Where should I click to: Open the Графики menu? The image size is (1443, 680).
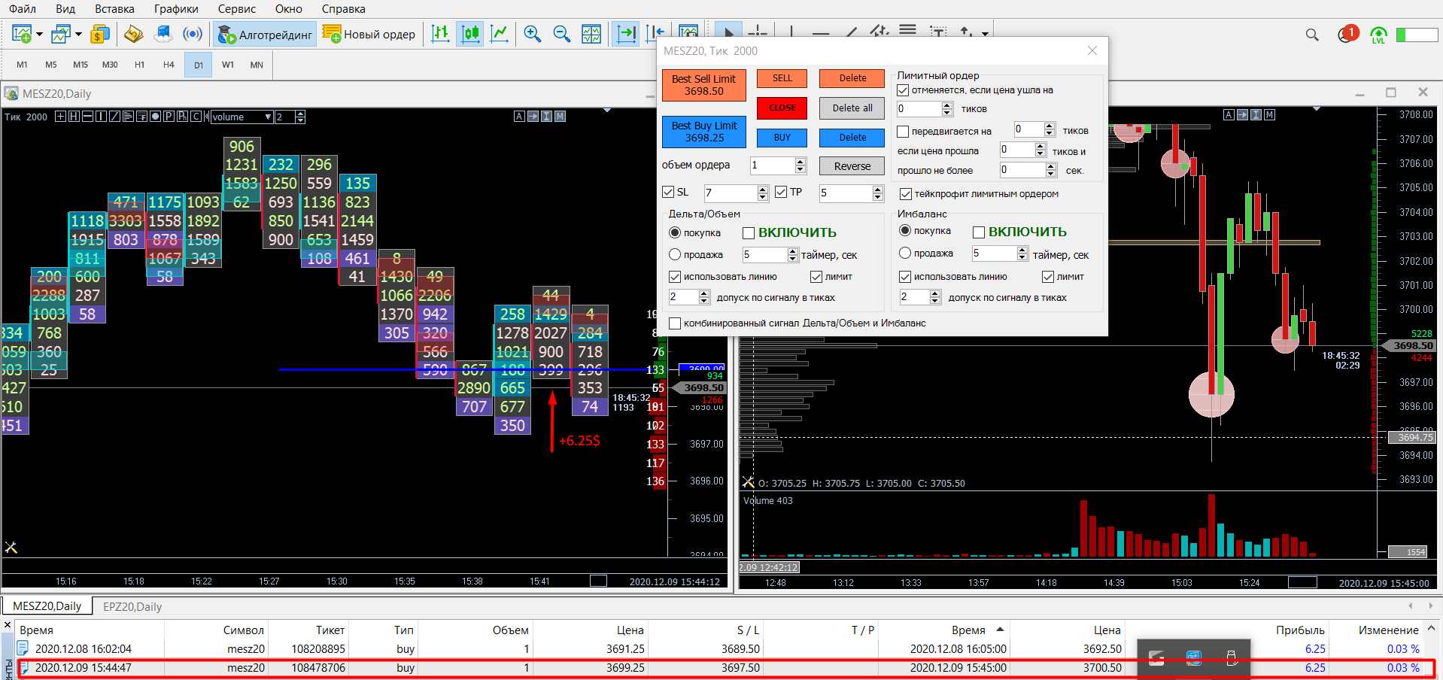coord(176,9)
